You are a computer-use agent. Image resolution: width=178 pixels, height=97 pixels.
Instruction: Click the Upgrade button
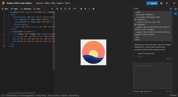coord(152,3)
